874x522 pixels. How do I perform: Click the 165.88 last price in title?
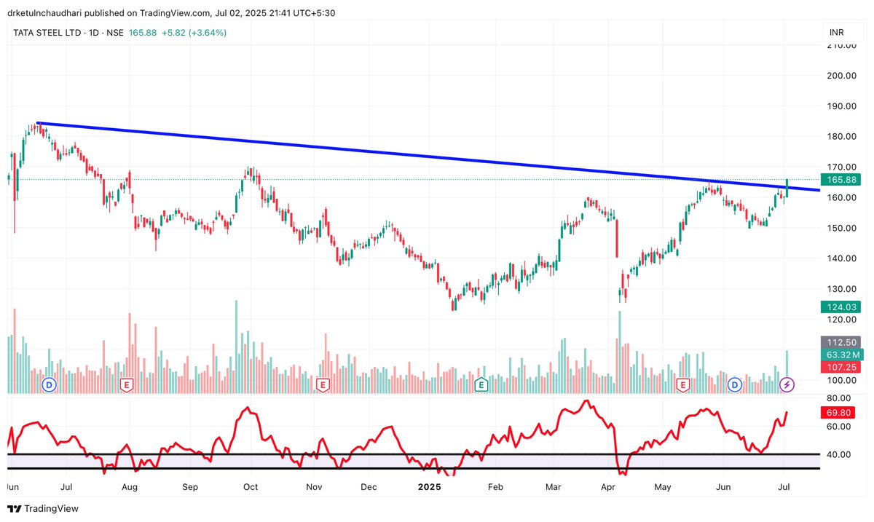click(143, 33)
